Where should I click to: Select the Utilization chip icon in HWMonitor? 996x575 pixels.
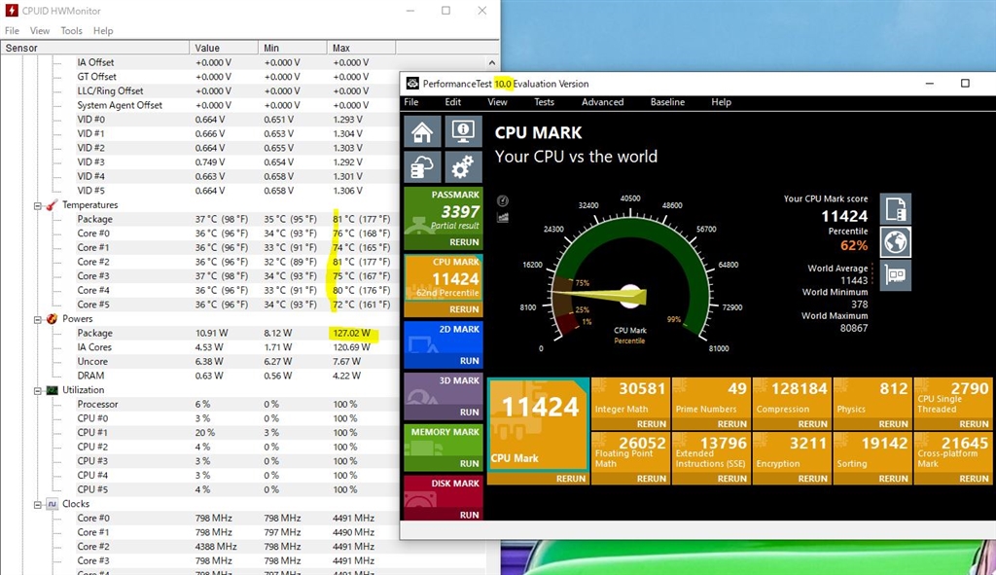click(x=53, y=390)
